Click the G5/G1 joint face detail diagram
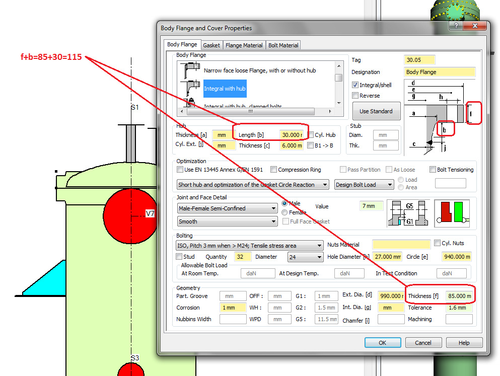The width and height of the screenshot is (500, 376). (x=406, y=212)
